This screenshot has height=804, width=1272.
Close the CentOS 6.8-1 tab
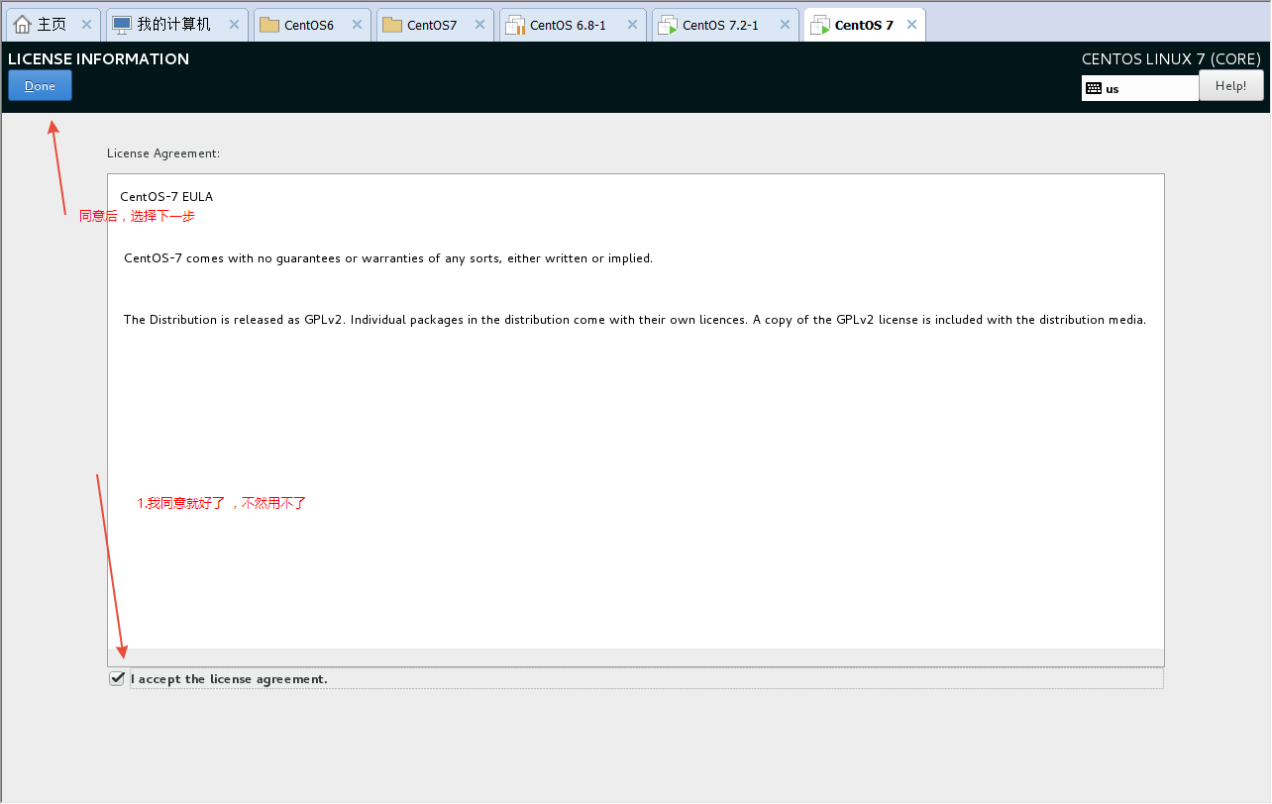point(632,25)
